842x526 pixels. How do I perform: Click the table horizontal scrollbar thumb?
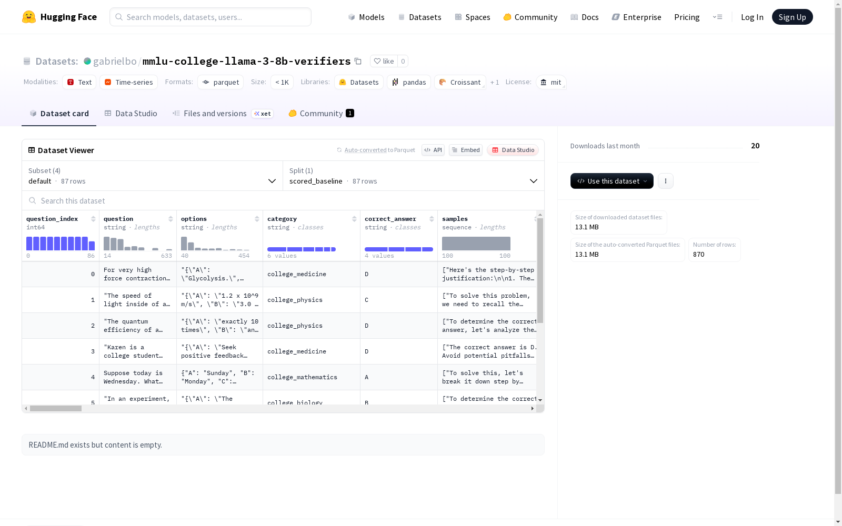56,409
